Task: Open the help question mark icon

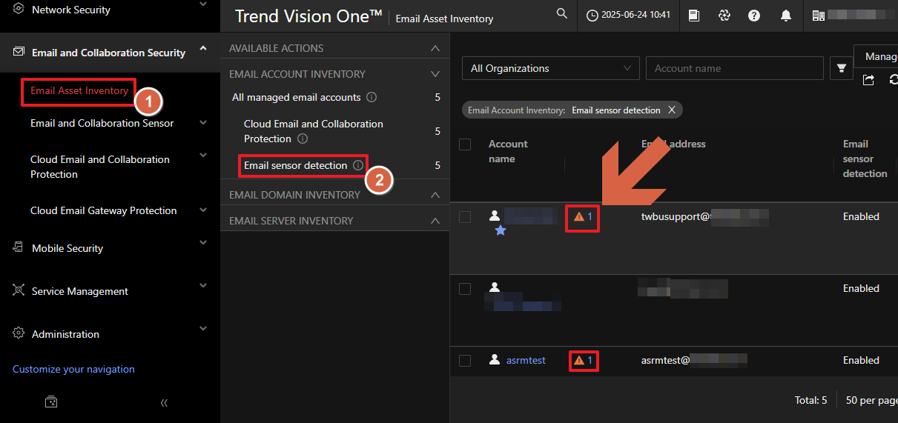Action: [754, 16]
